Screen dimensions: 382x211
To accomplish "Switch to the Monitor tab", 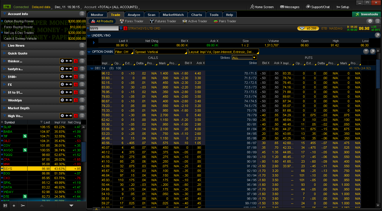I will [x=97, y=15].
